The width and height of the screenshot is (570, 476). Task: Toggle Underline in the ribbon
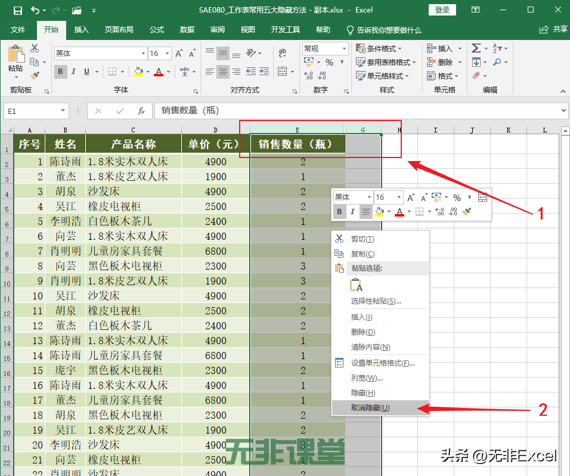pos(86,72)
